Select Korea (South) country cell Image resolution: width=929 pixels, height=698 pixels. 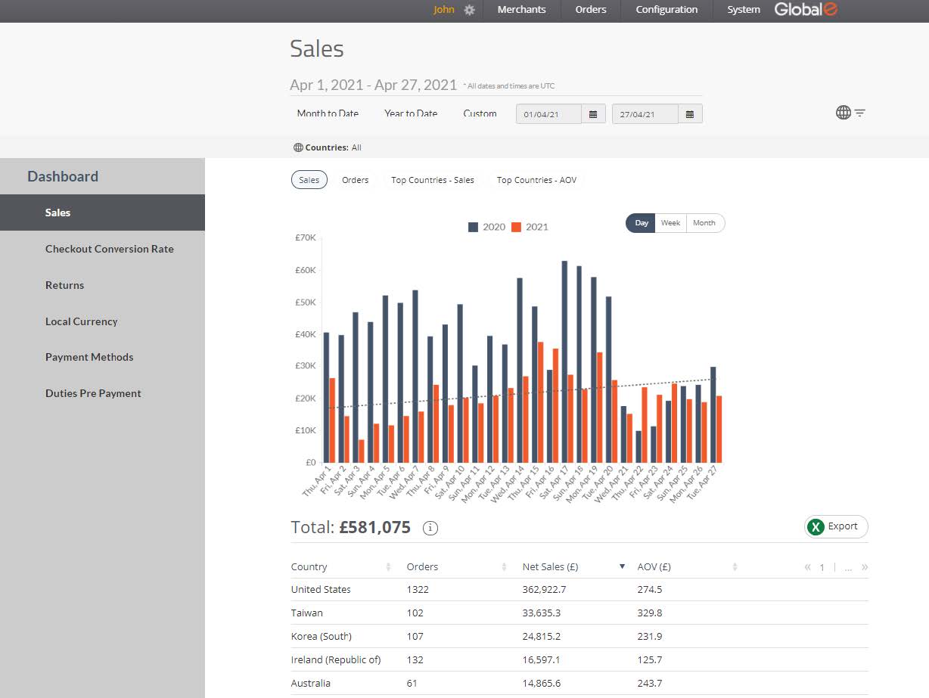tap(322, 636)
